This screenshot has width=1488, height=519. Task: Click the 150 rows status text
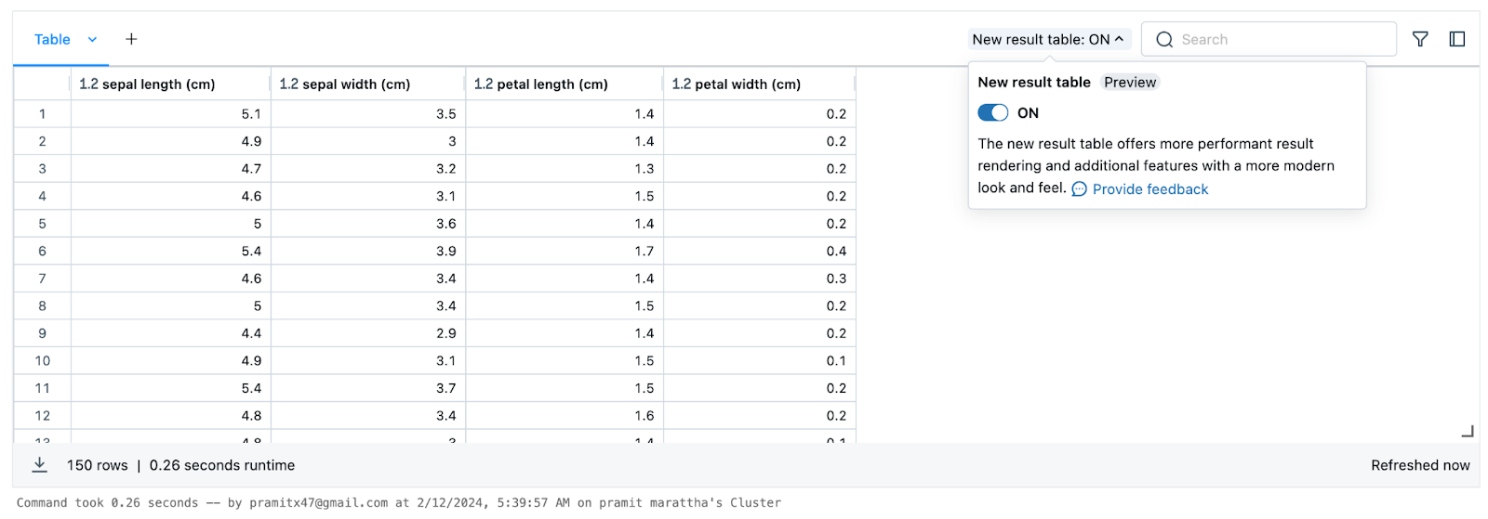(98, 465)
